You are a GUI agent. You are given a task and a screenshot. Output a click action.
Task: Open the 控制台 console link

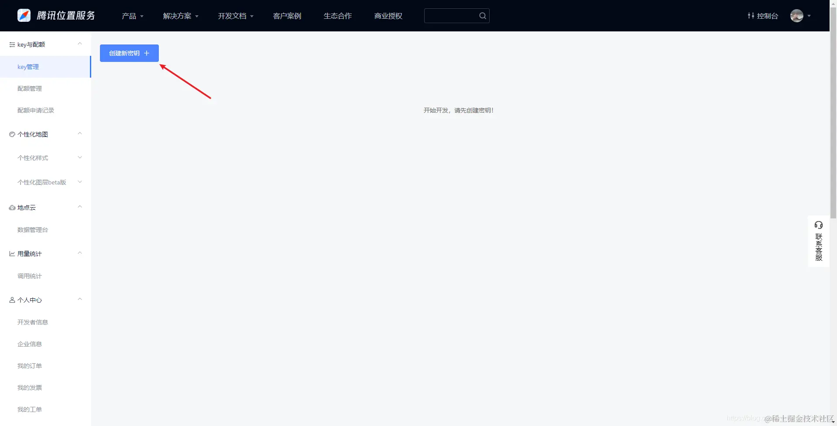click(x=763, y=16)
